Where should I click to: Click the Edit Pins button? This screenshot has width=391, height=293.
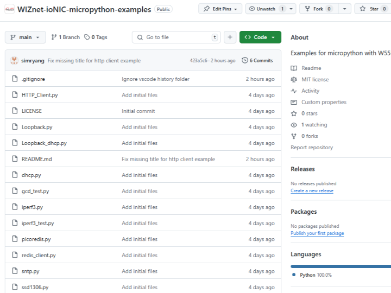coord(220,9)
